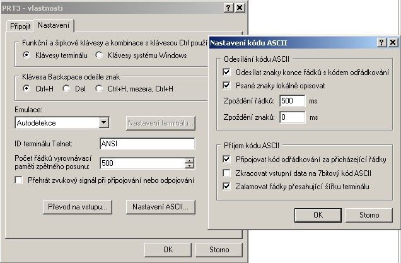Image resolution: width=401 pixels, height=263 pixels.
Task: Click the help question mark in ASCII dialog
Action: click(382, 43)
